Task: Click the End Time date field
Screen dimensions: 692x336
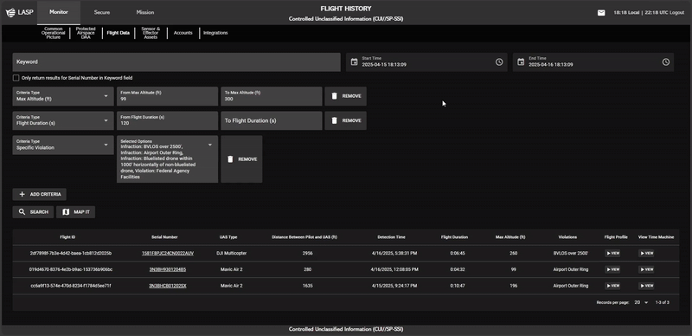Action: tap(593, 61)
